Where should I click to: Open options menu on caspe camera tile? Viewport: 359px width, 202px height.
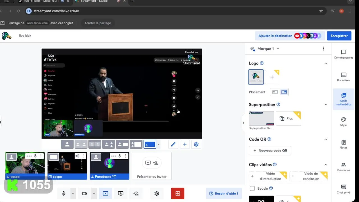click(x=41, y=156)
